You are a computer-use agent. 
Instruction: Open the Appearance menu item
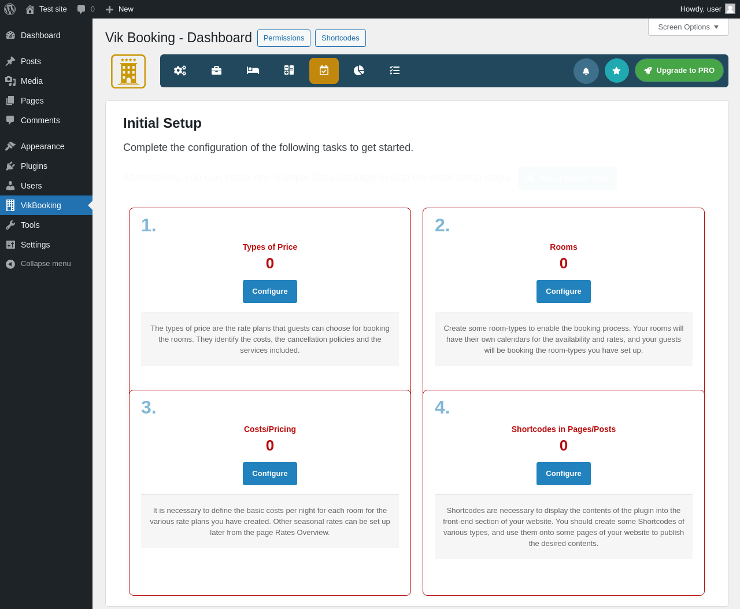[x=46, y=146]
